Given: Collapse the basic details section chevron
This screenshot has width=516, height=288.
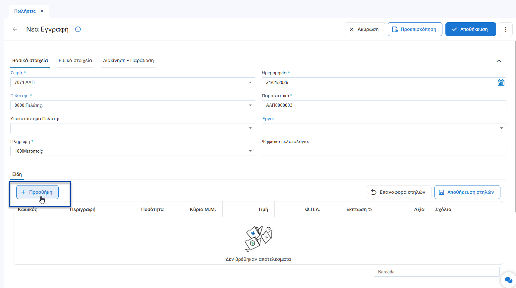Looking at the screenshot, I should tap(498, 61).
